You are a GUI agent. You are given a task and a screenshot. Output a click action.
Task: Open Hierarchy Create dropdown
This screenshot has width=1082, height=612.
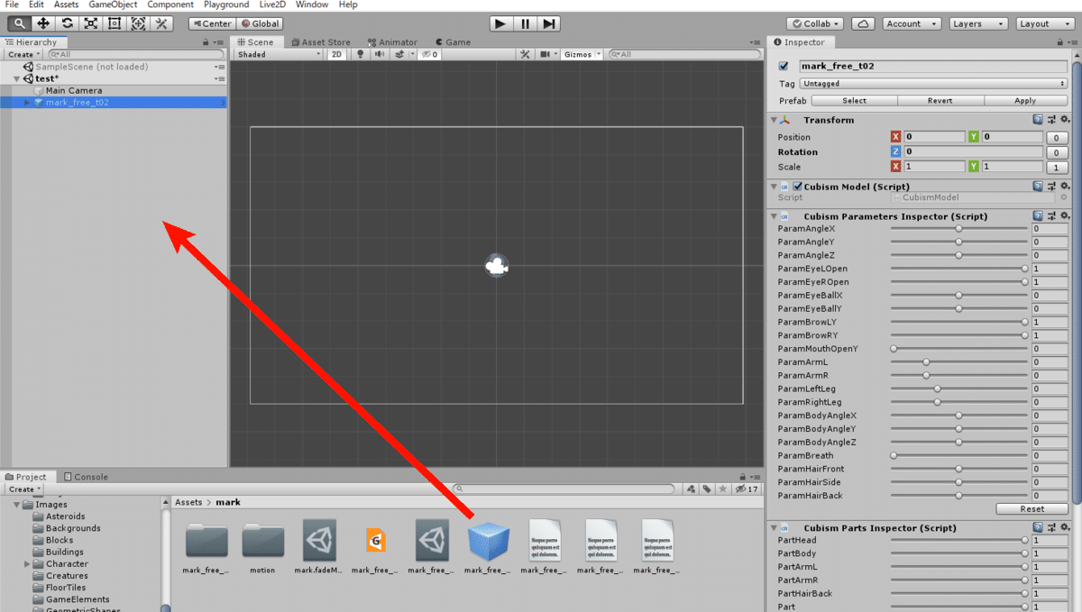click(x=23, y=54)
